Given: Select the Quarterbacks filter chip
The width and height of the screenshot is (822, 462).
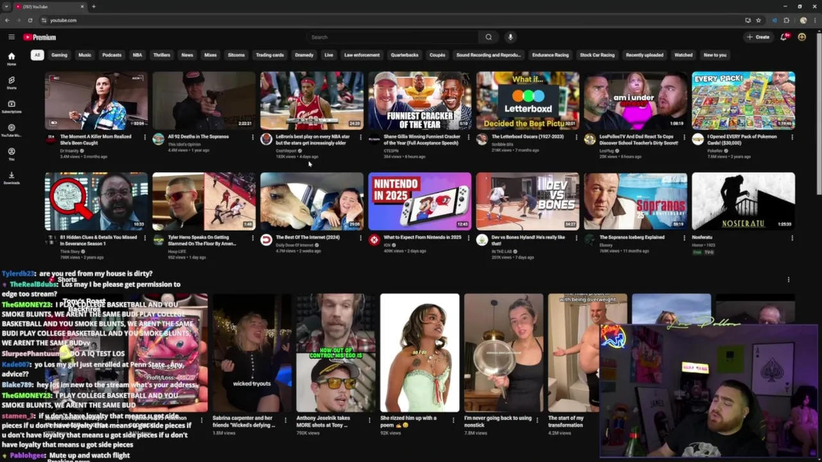Looking at the screenshot, I should click(405, 55).
